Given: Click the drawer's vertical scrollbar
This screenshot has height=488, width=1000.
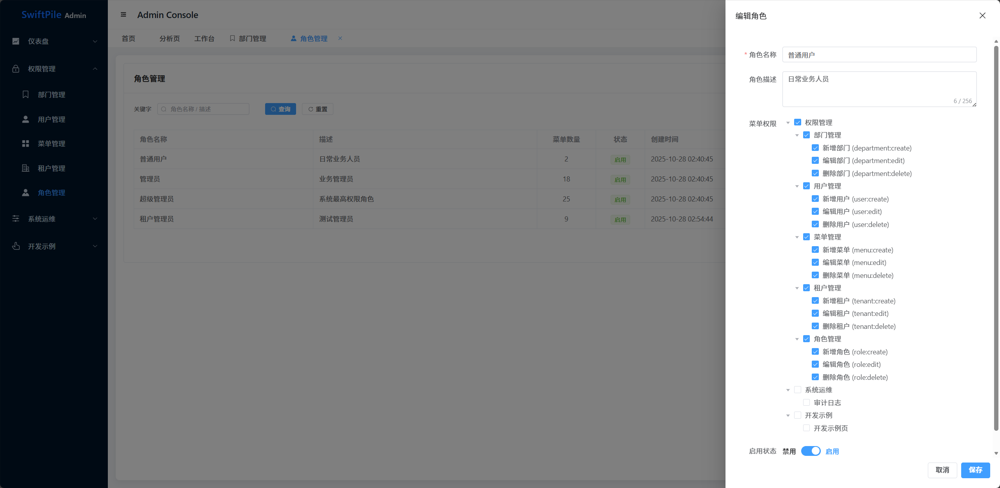Looking at the screenshot, I should click(996, 235).
